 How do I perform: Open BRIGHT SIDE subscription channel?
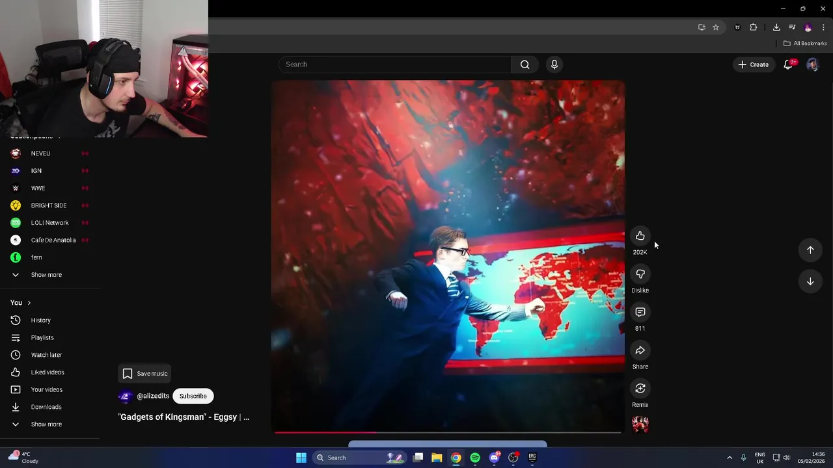point(49,205)
